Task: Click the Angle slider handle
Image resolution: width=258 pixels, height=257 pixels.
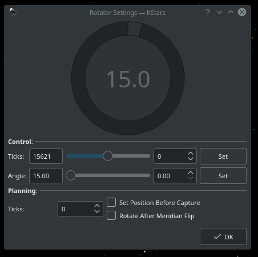Action: pyautogui.click(x=71, y=175)
